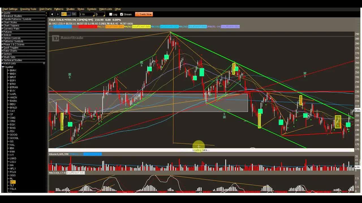The image size is (362, 203).
Task: Select $TRAN in the huntlist
Action: coord(14,87)
